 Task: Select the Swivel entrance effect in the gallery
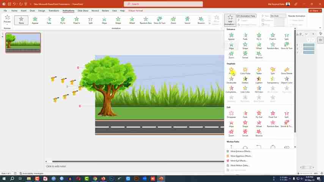tap(245, 55)
